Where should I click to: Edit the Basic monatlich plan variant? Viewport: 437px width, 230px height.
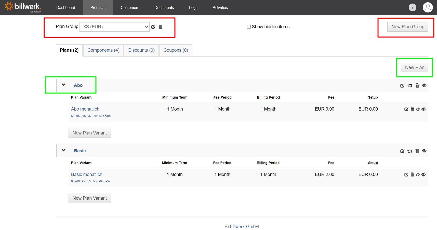406,175
